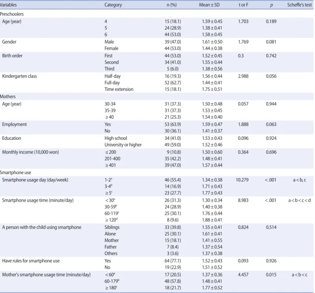This screenshot has width=315, height=293.
Task: Click the p value '0.944'
Action: click(x=271, y=104)
